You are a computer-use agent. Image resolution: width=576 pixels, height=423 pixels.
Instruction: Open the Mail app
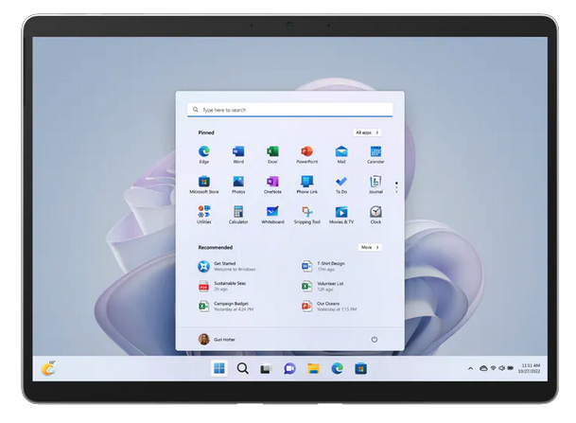(341, 154)
